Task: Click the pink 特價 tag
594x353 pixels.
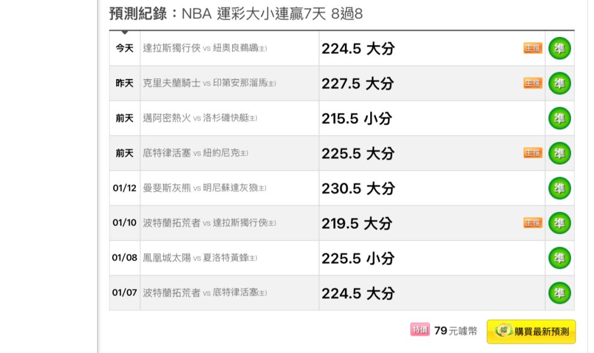Action: (420, 330)
